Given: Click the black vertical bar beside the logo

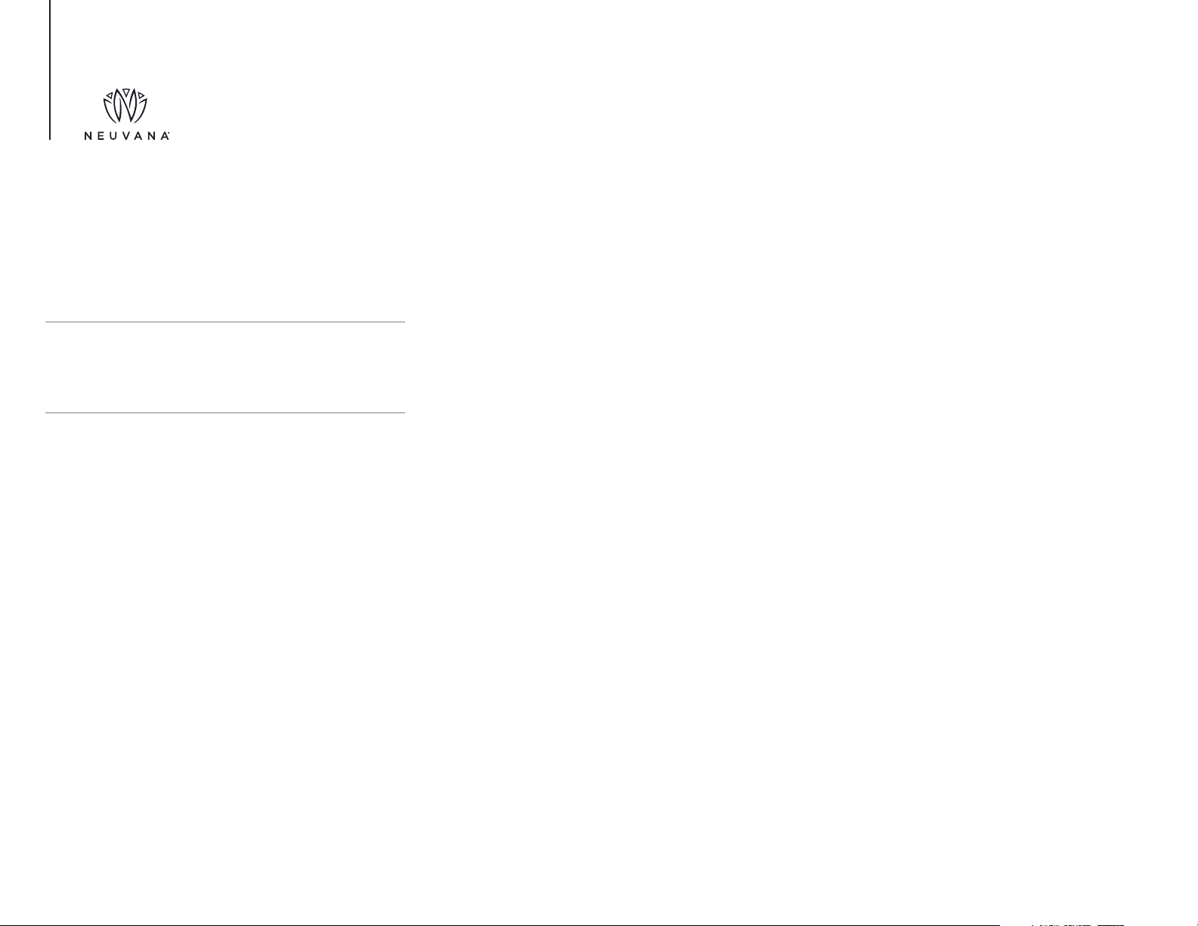Looking at the screenshot, I should [x=50, y=70].
